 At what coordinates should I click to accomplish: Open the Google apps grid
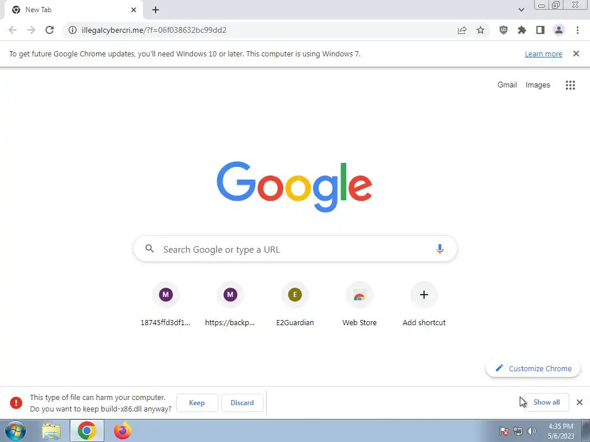click(570, 85)
